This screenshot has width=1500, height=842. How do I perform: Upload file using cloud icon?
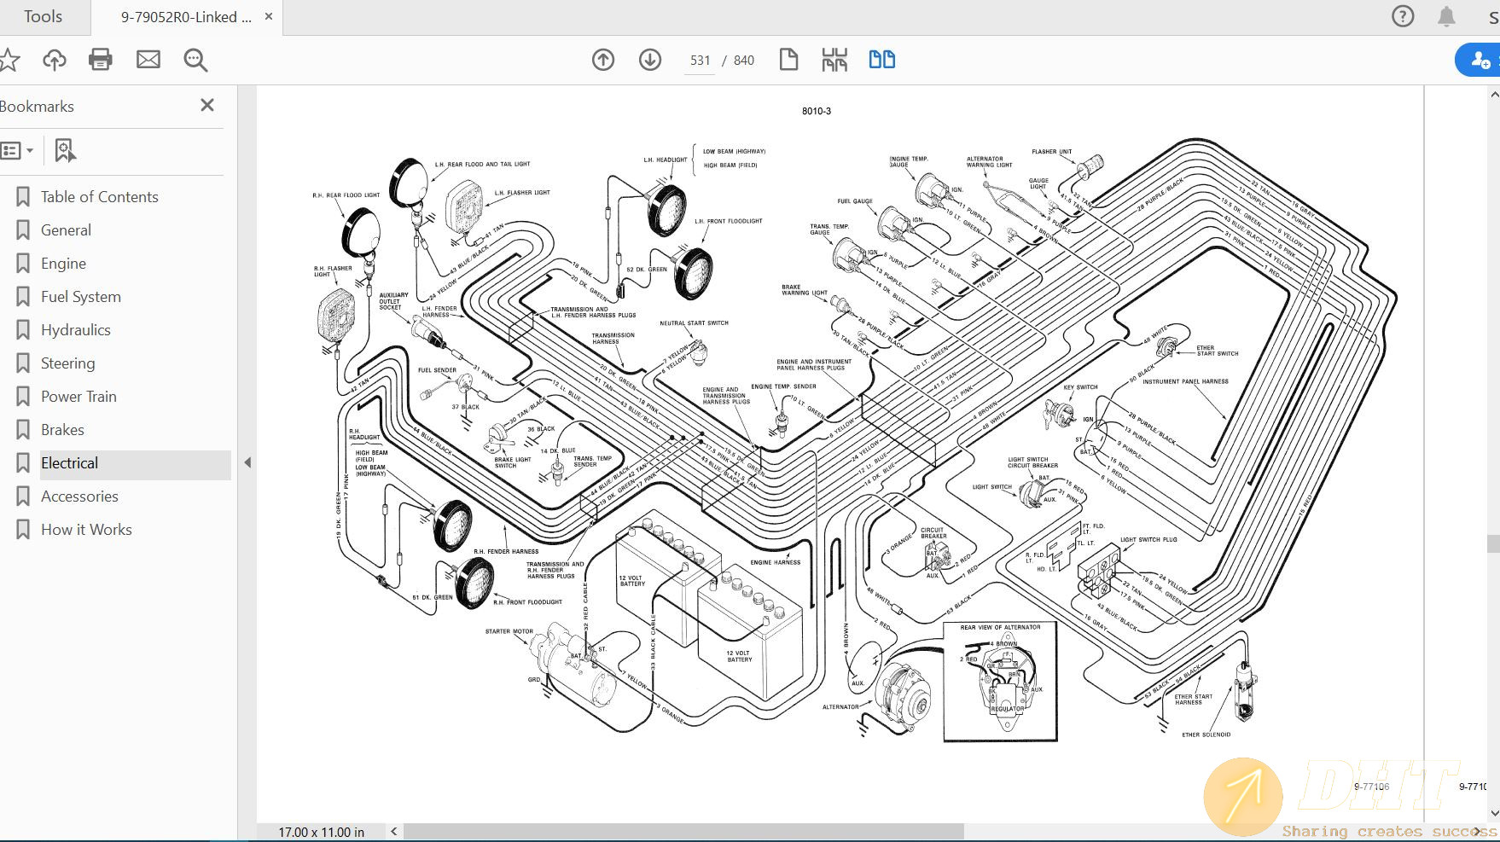click(x=55, y=60)
